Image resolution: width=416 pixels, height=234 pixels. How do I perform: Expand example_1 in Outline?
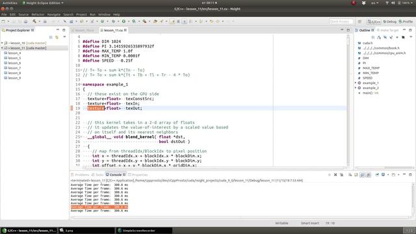pyautogui.click(x=356, y=83)
